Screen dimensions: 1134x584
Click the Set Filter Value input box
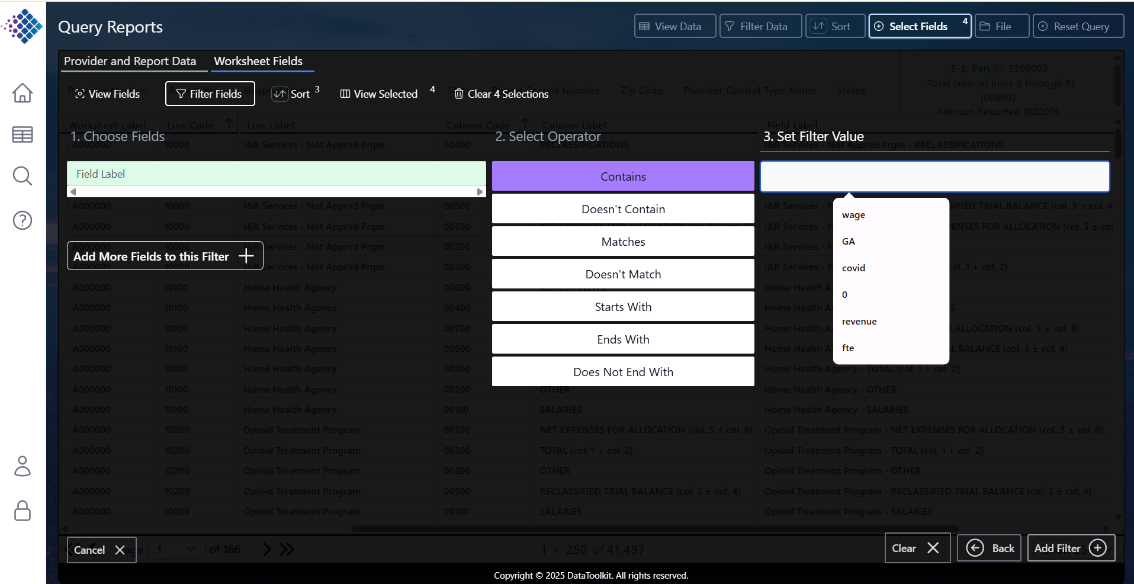[x=934, y=176]
